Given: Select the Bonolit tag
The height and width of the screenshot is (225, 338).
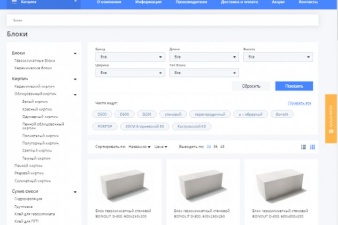Looking at the screenshot, I should tap(282, 114).
